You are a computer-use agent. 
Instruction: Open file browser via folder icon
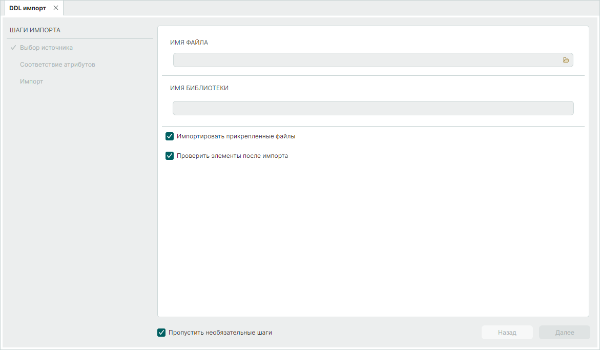pos(566,60)
